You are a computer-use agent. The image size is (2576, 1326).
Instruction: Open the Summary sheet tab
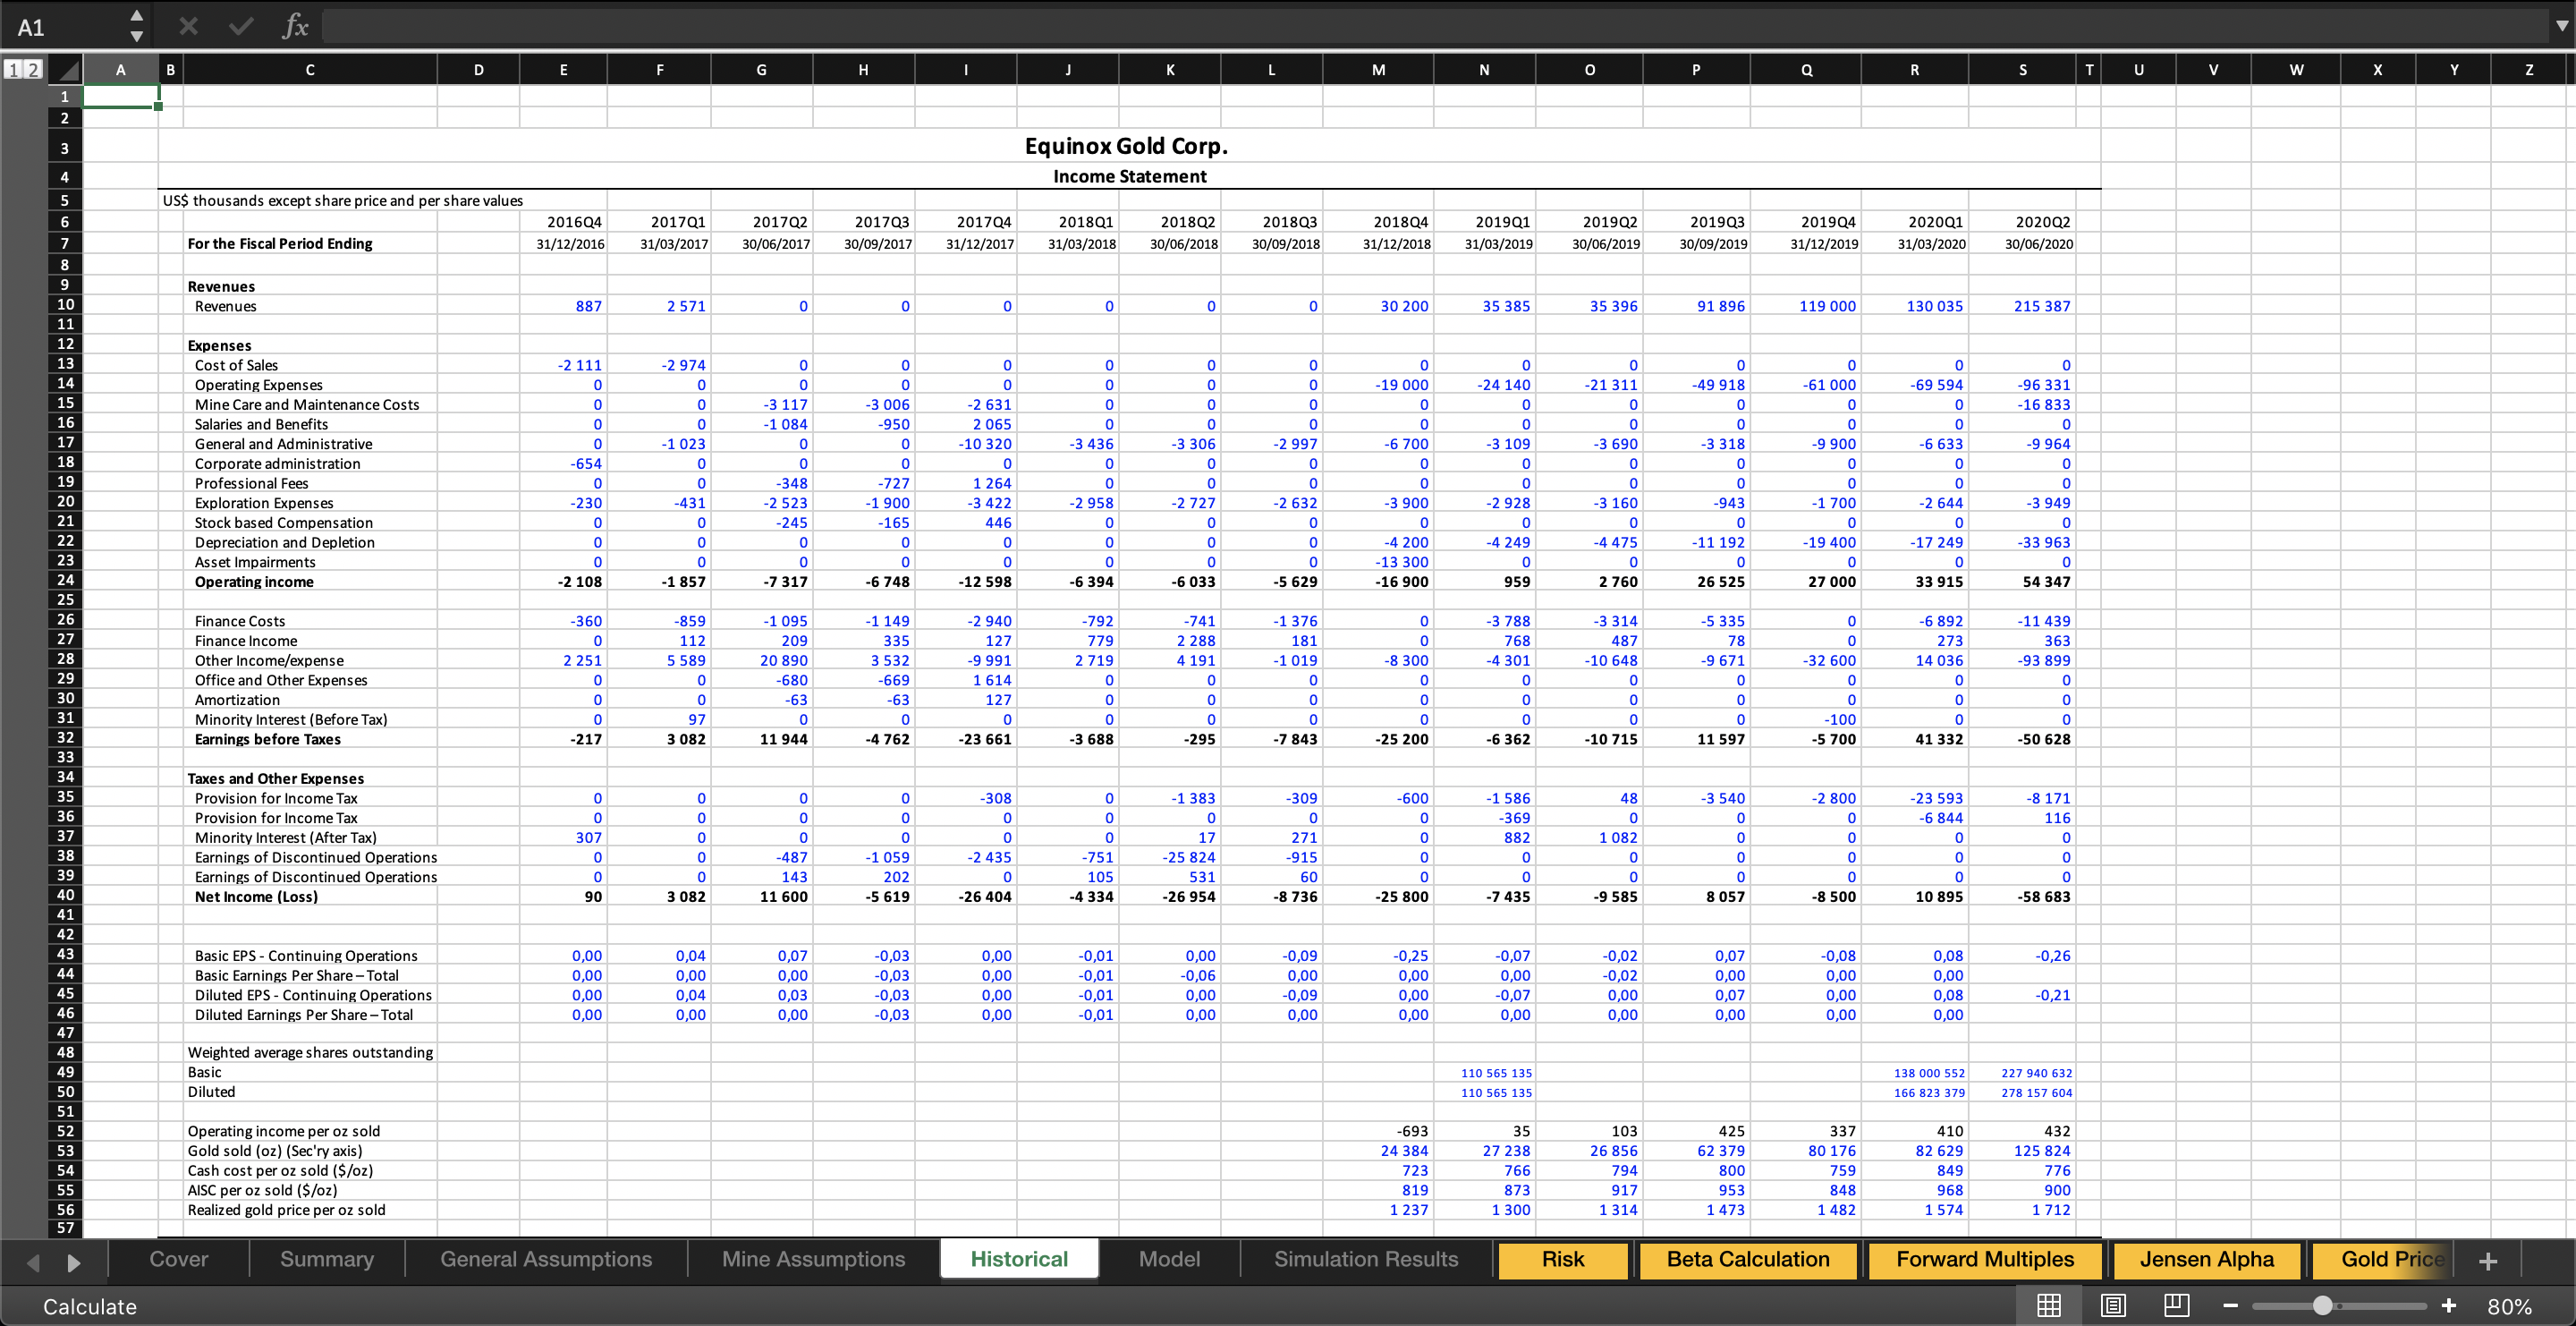[327, 1259]
